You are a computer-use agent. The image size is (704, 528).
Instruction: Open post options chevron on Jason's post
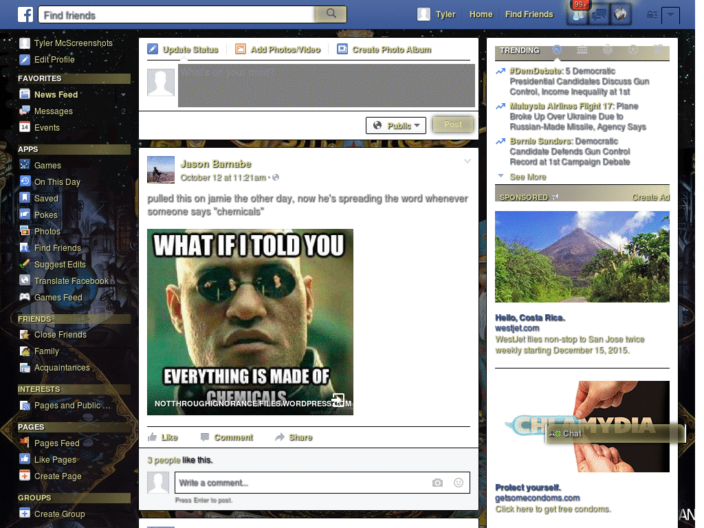click(467, 161)
